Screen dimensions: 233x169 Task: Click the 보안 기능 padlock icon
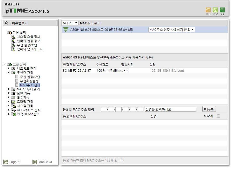(13, 93)
